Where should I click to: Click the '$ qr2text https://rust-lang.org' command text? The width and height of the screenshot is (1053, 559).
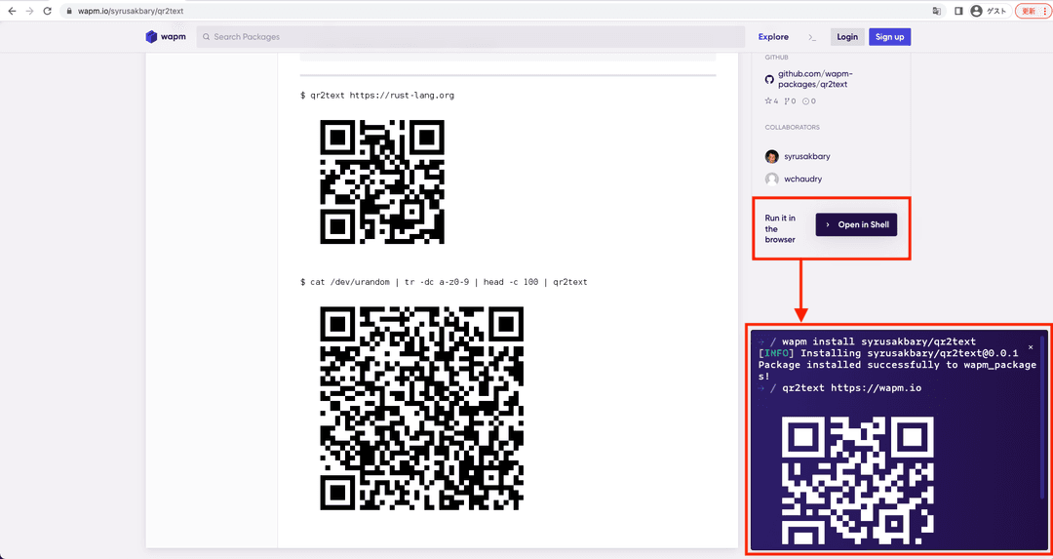coord(377,96)
